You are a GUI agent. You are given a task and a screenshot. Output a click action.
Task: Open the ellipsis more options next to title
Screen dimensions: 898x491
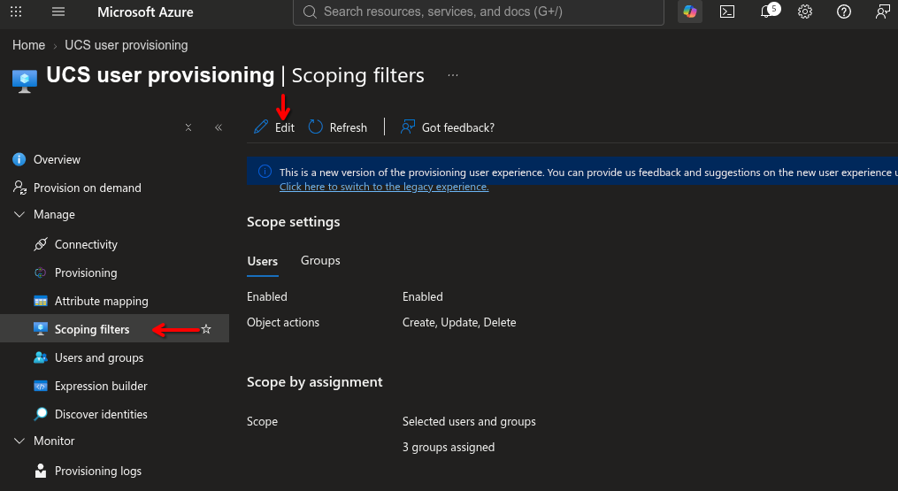point(453,75)
